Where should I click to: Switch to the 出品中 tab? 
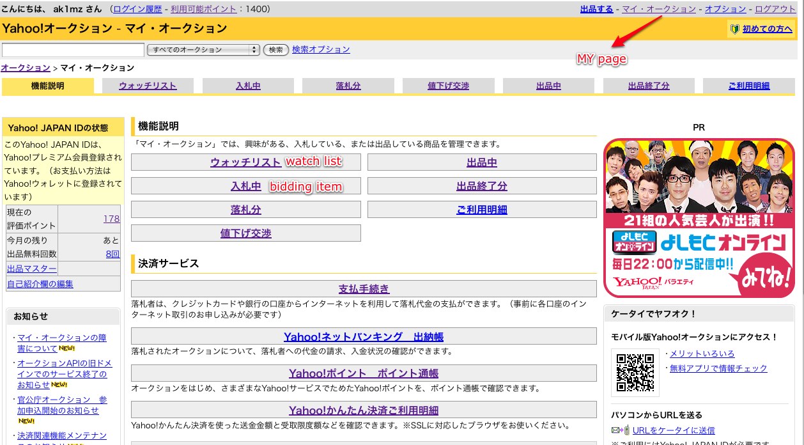pos(548,86)
